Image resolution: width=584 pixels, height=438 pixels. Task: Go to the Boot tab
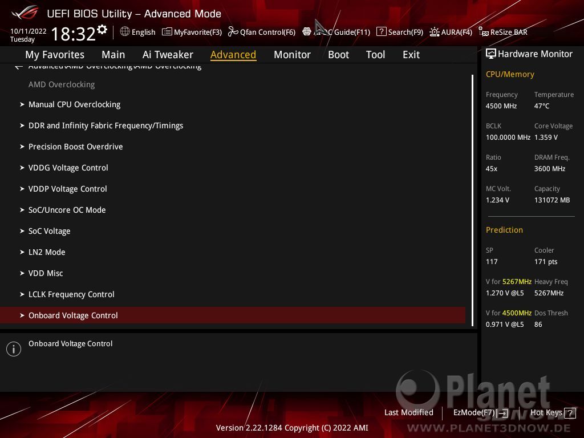(x=338, y=55)
